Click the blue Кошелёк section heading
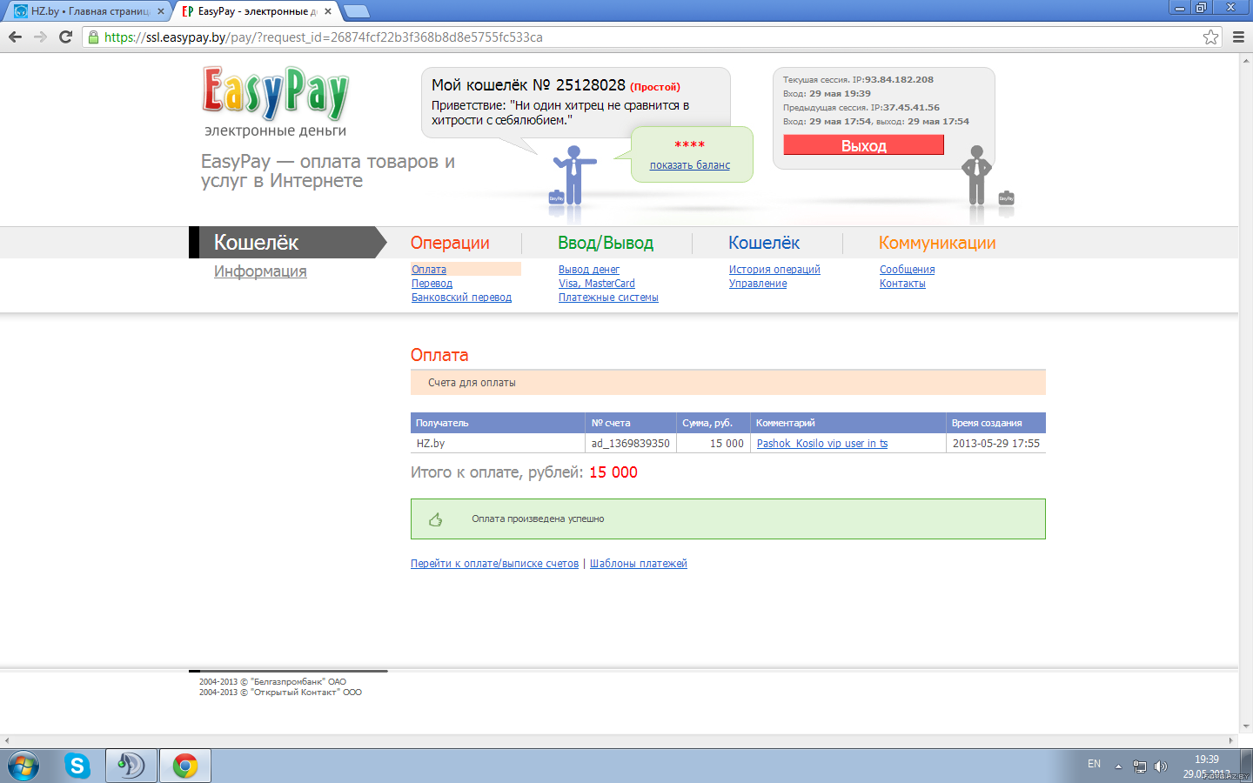Screen dimensions: 1253x783 pyautogui.click(x=764, y=243)
